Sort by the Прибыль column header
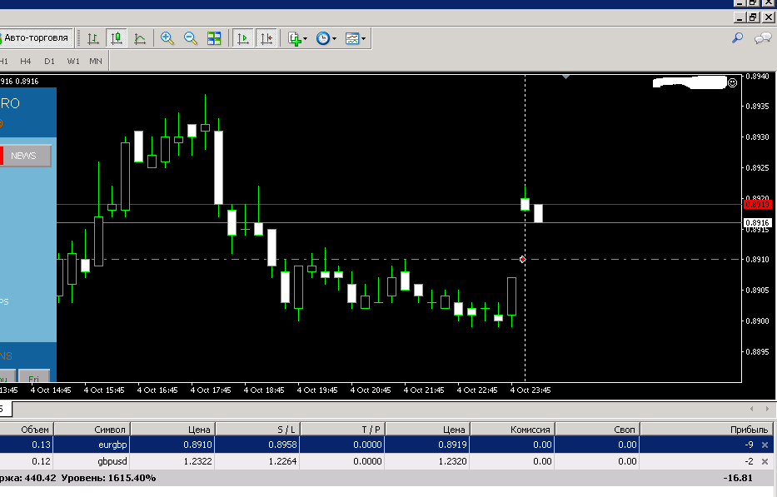 coord(707,429)
